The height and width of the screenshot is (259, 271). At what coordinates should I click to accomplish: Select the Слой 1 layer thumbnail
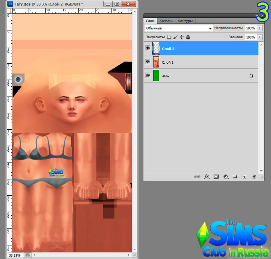[156, 62]
